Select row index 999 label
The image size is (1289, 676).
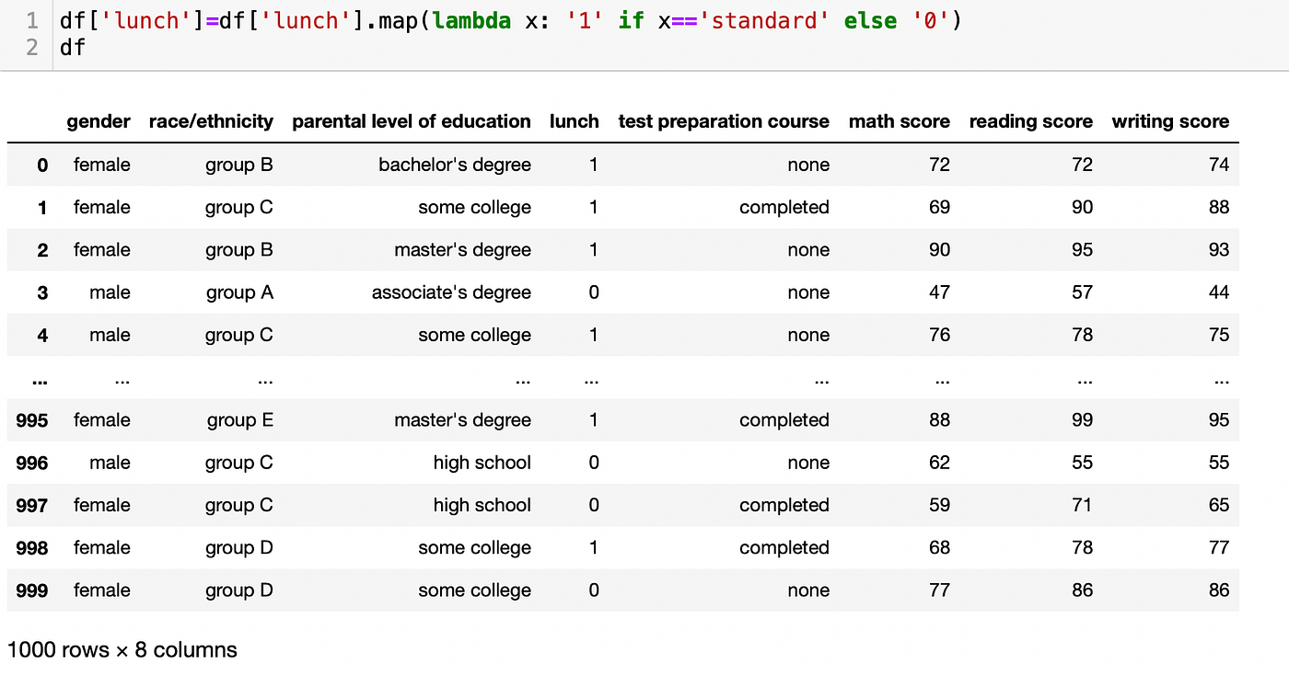(32, 590)
